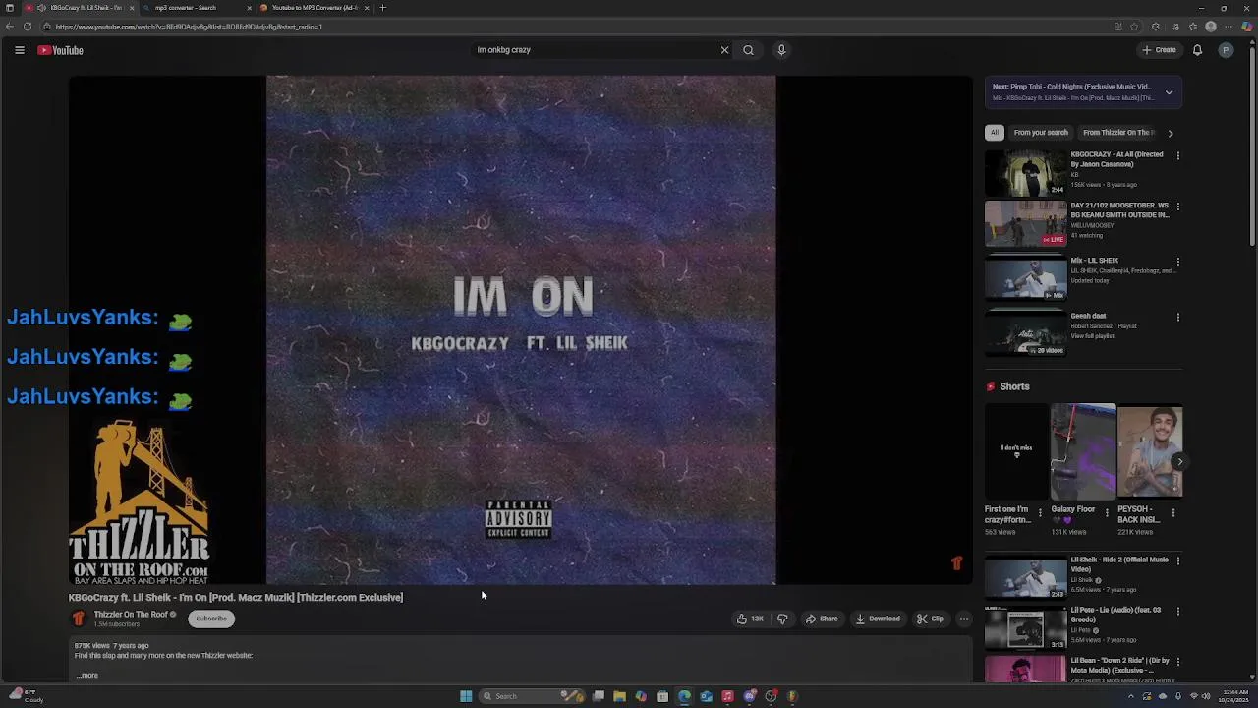Click the Thizzler watermark in the video corner
This screenshot has width=1258, height=708.
[956, 563]
